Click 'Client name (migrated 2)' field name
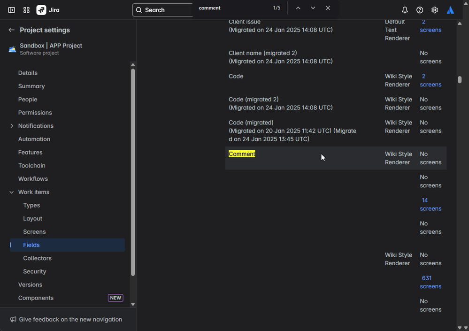 (262, 53)
